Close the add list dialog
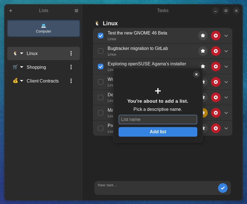 pyautogui.click(x=196, y=74)
